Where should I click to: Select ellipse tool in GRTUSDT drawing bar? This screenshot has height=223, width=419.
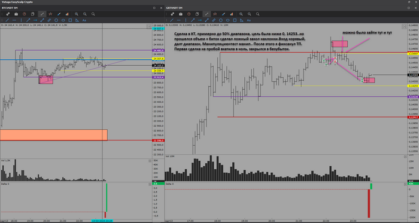228,20
